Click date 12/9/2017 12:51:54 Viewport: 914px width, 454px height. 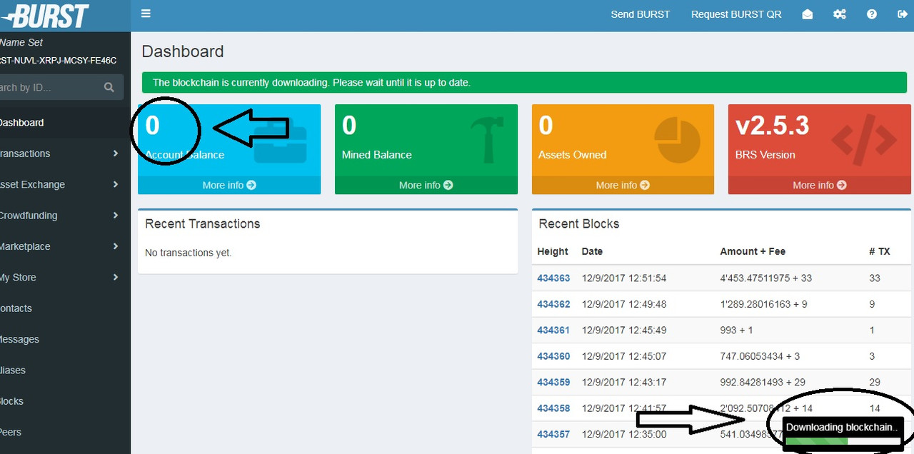pos(624,278)
